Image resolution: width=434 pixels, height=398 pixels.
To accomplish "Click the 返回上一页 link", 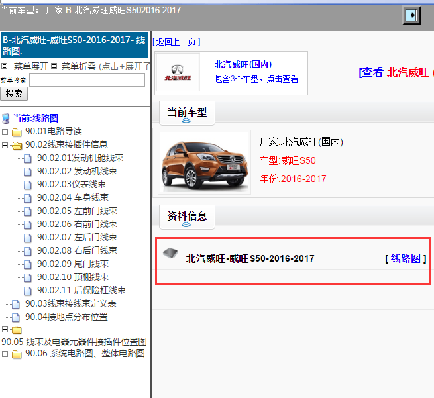I will [176, 42].
